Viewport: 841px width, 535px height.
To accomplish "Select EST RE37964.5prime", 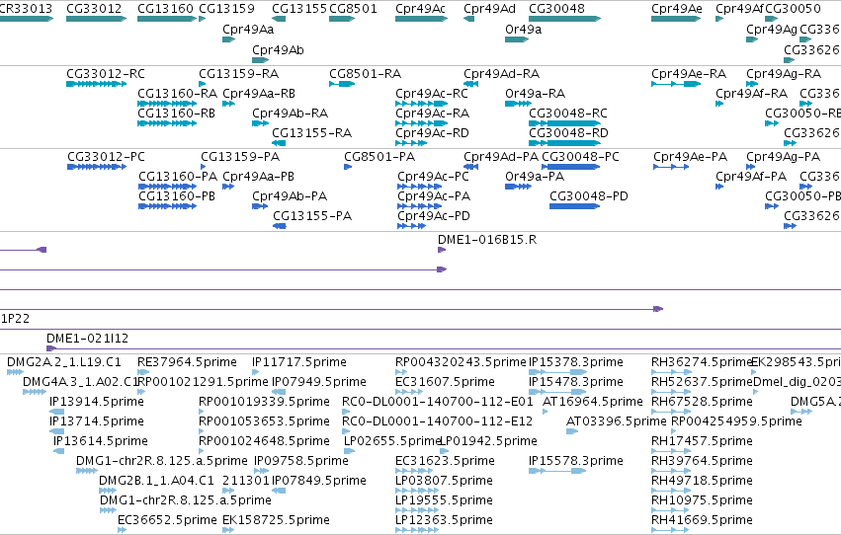I will [x=187, y=362].
